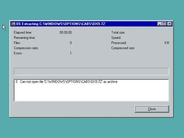This screenshot has width=184, height=138.
Task: Click the 'Errors:' label
Action: point(18,53)
